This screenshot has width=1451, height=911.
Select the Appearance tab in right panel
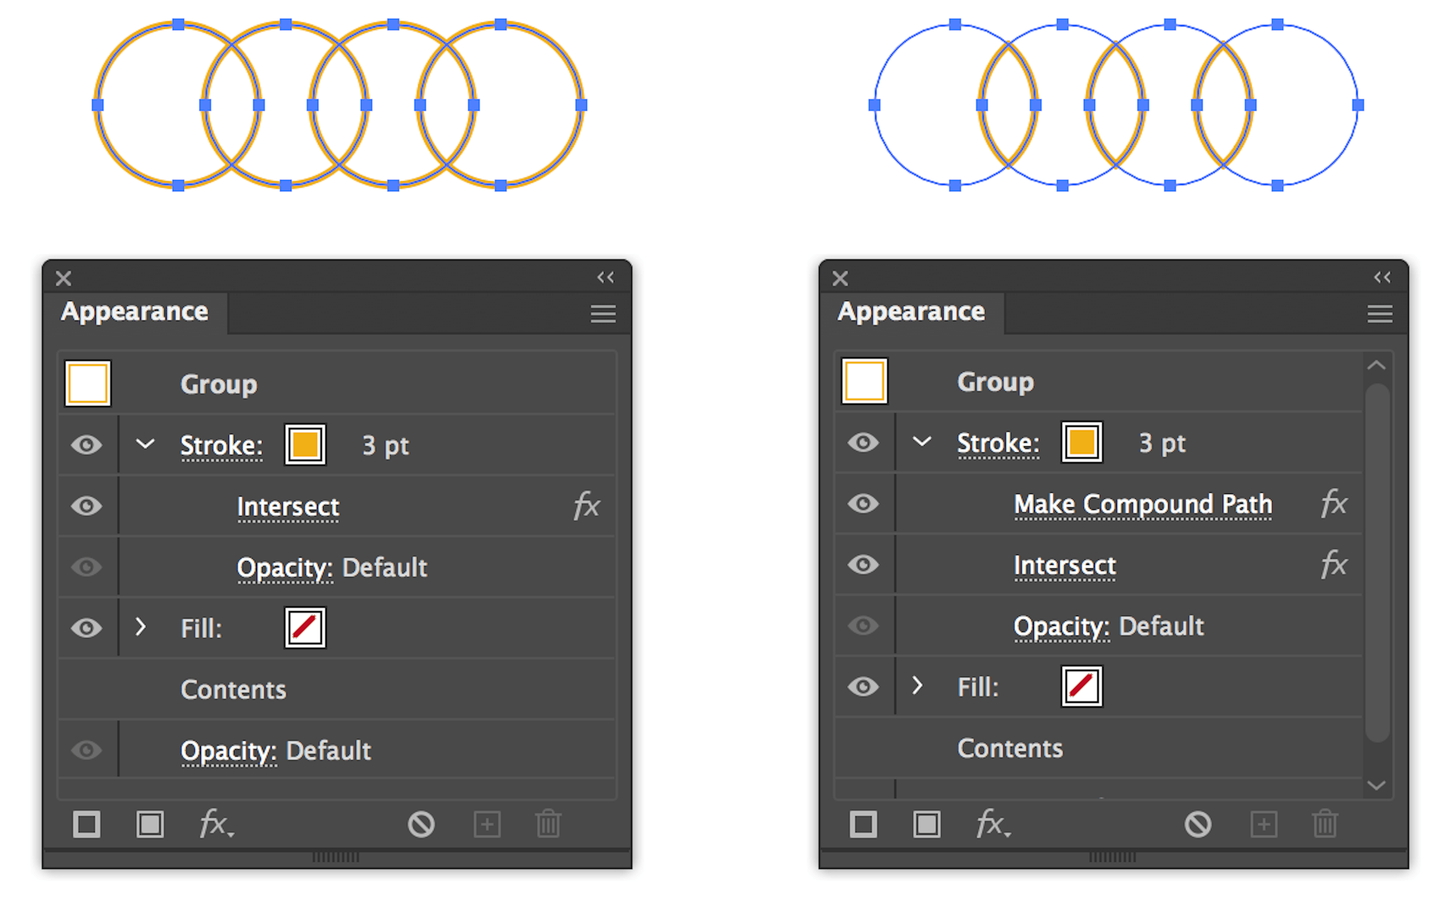click(911, 312)
